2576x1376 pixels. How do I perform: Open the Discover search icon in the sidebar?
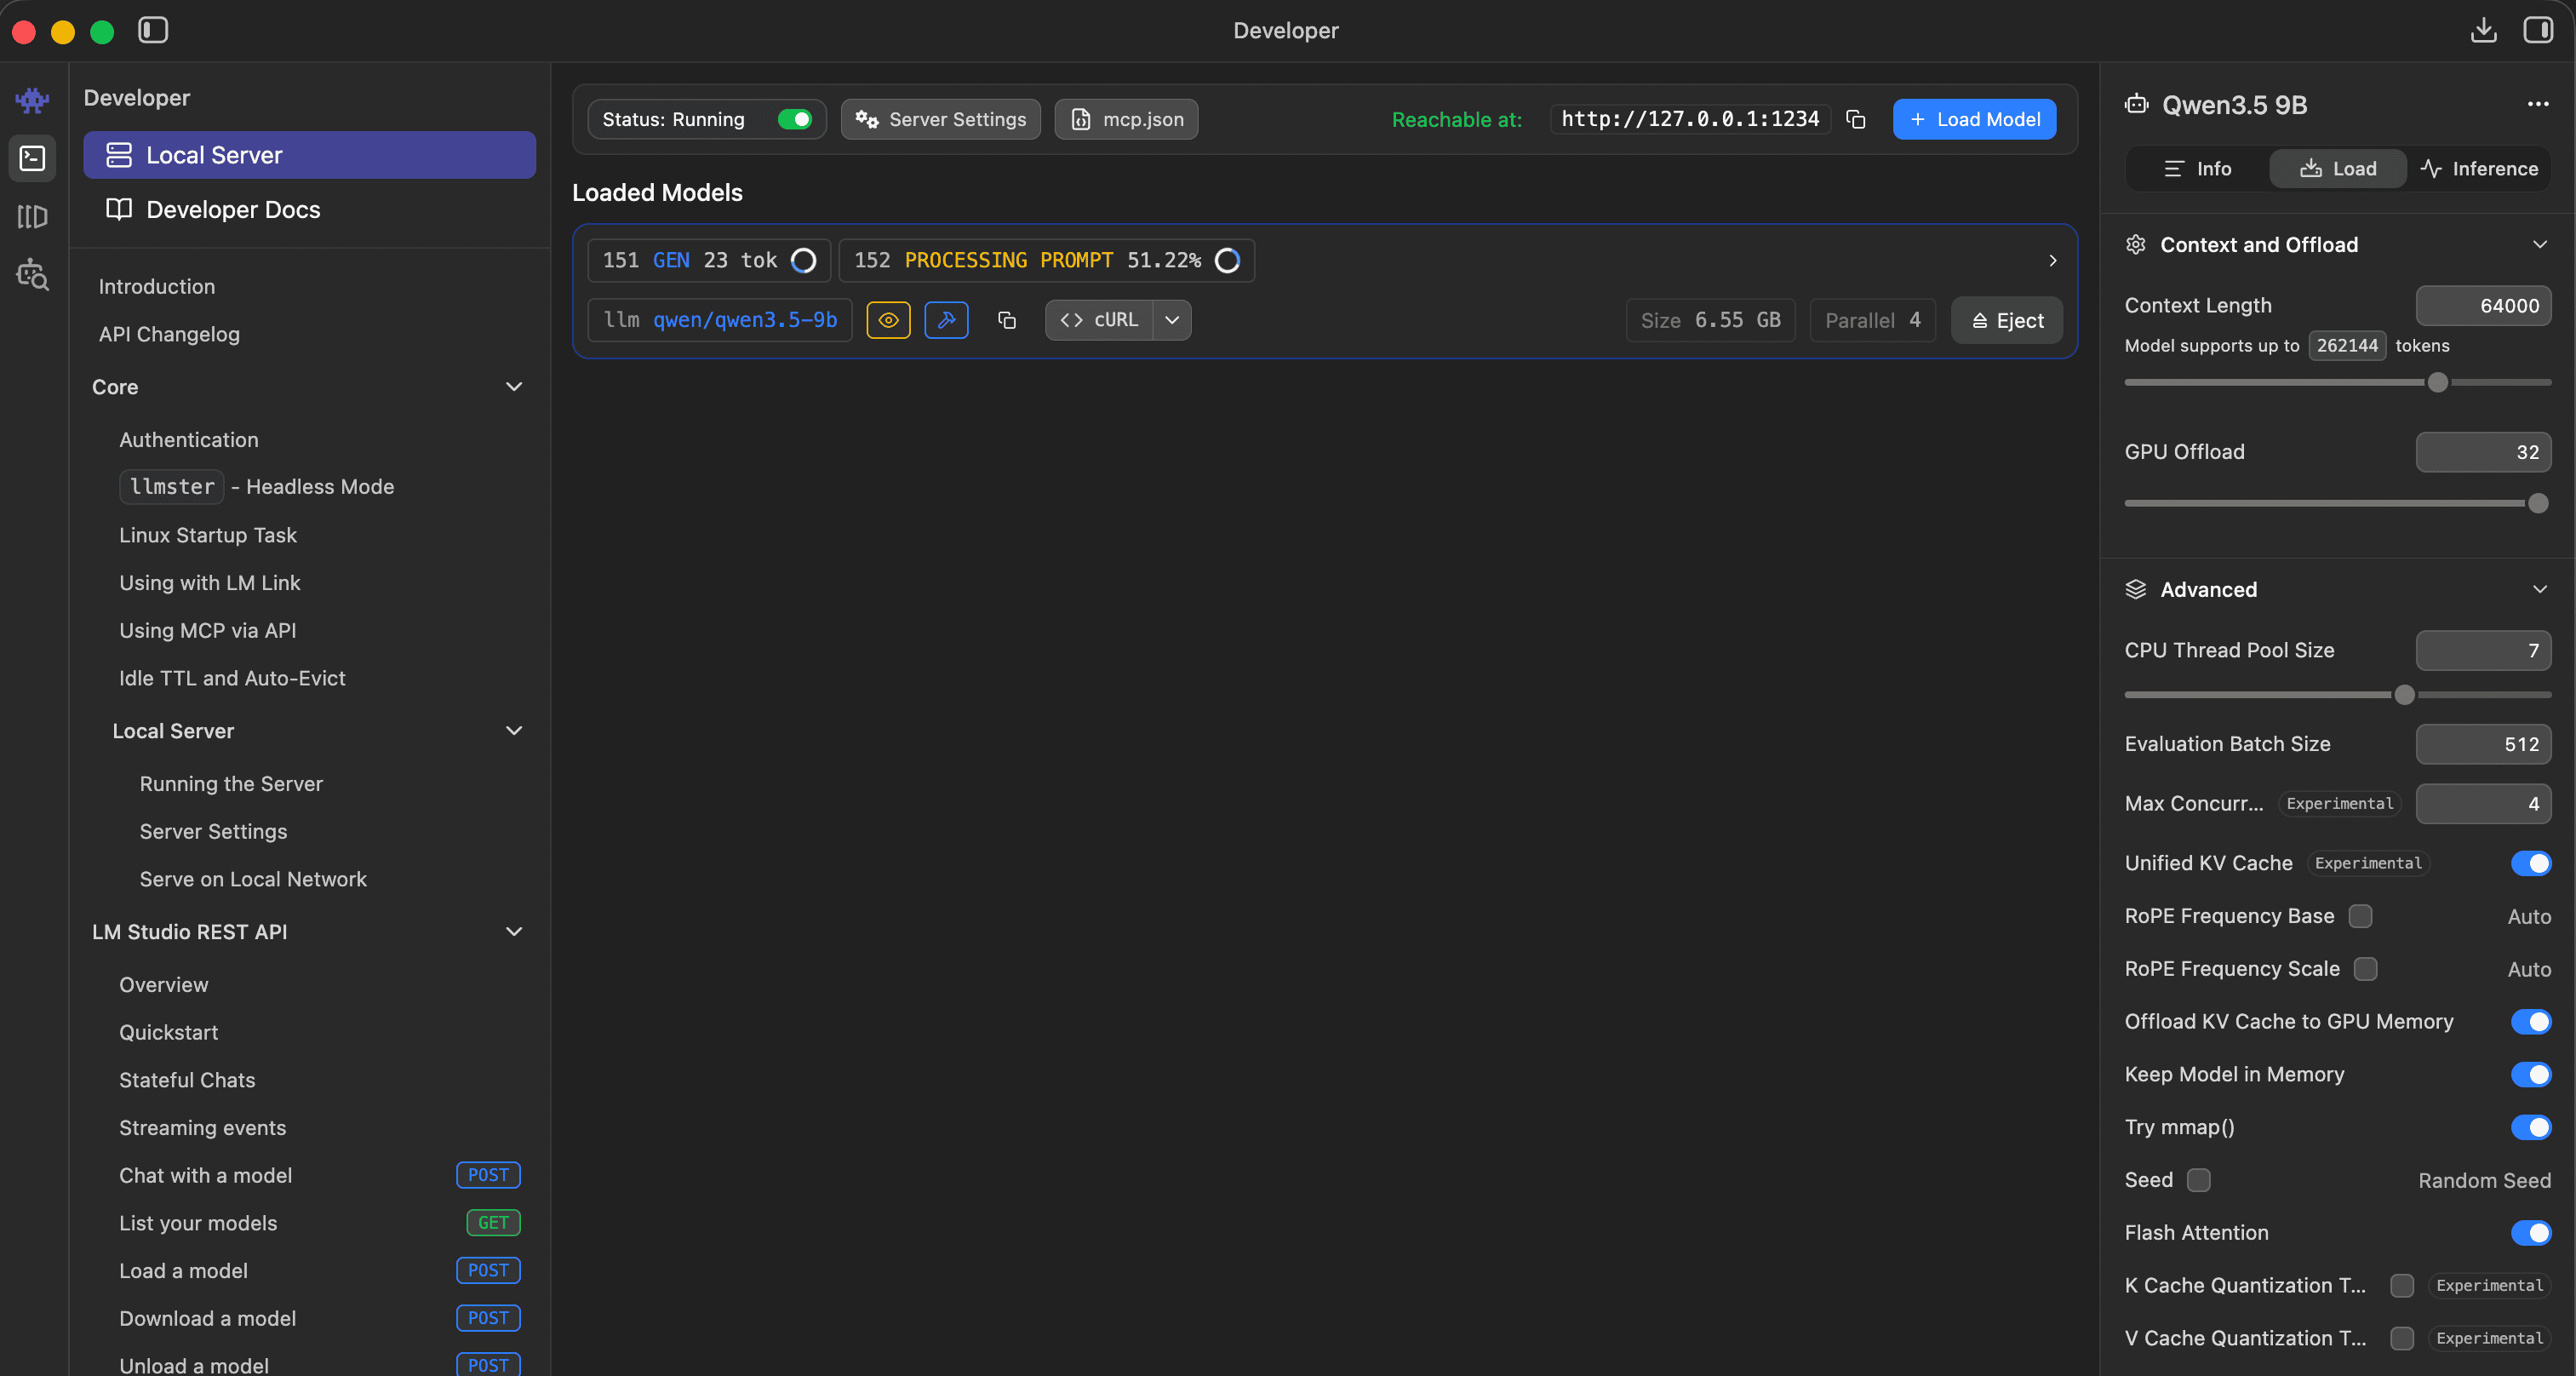point(32,274)
